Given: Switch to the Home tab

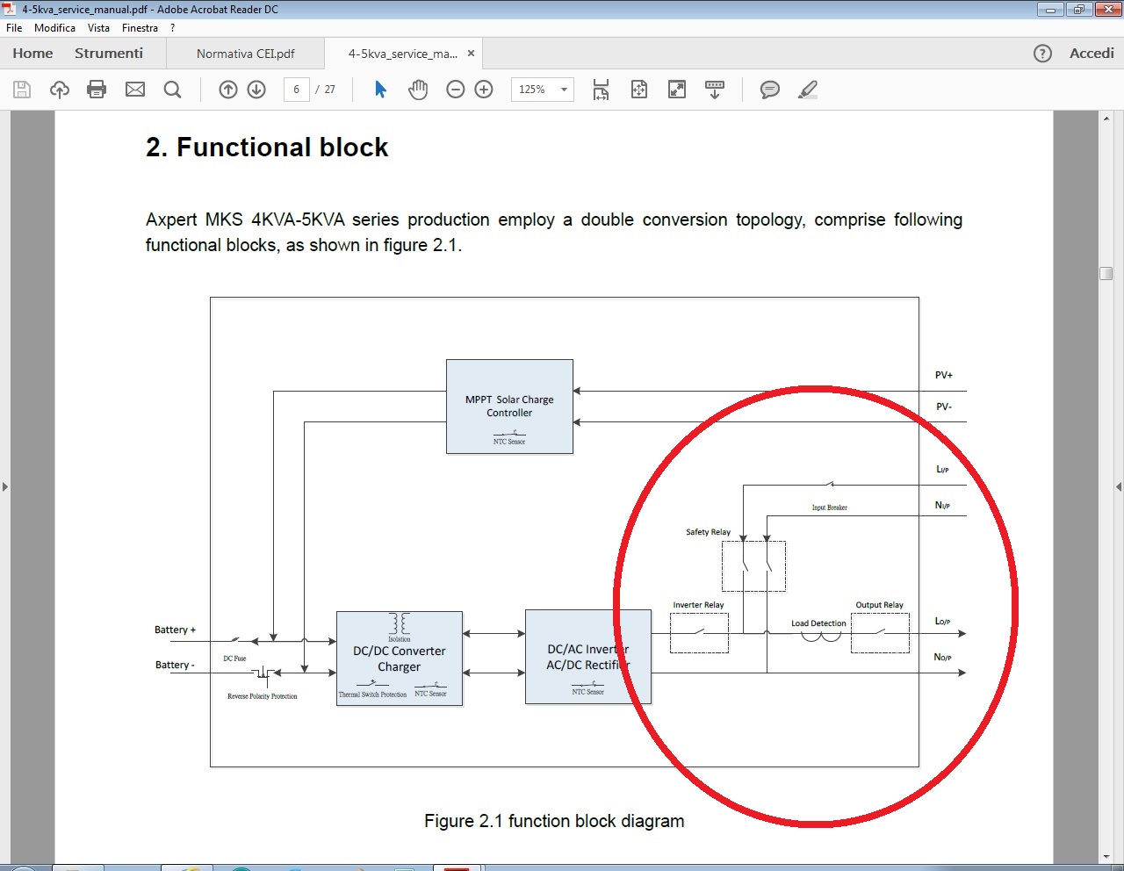Looking at the screenshot, I should 32,54.
